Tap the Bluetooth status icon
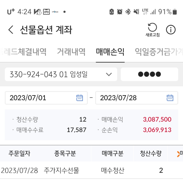 (128, 12)
